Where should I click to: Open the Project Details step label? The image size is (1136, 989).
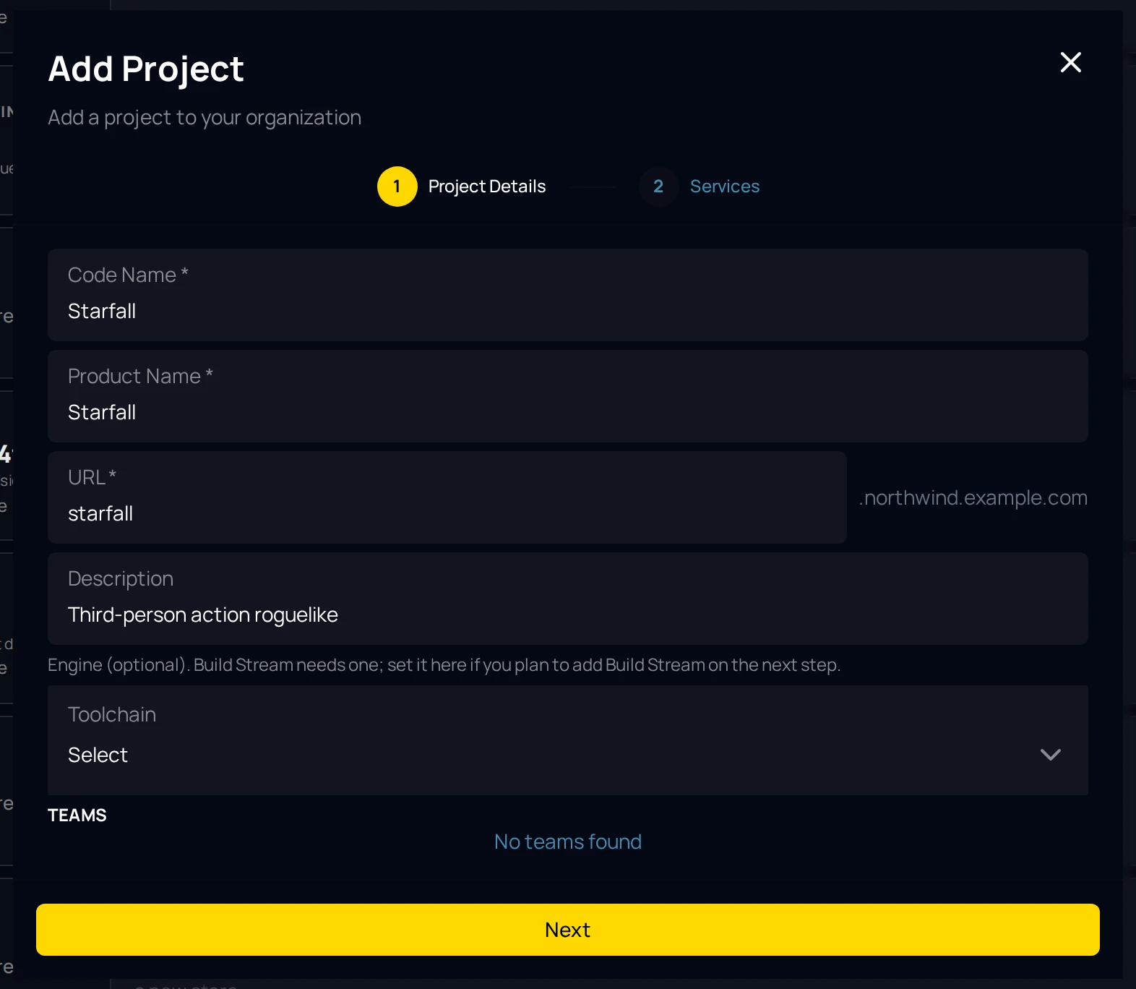(x=486, y=187)
